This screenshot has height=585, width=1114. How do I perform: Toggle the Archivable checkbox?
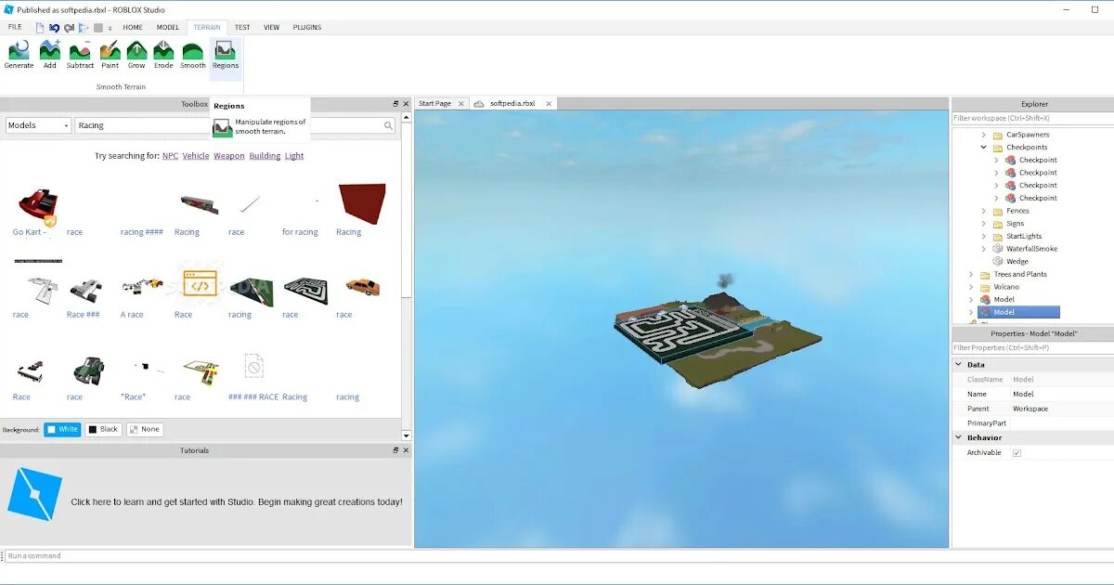1017,453
